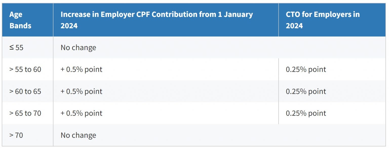Select the Increase in Employer CPF Contribution header

166,20
